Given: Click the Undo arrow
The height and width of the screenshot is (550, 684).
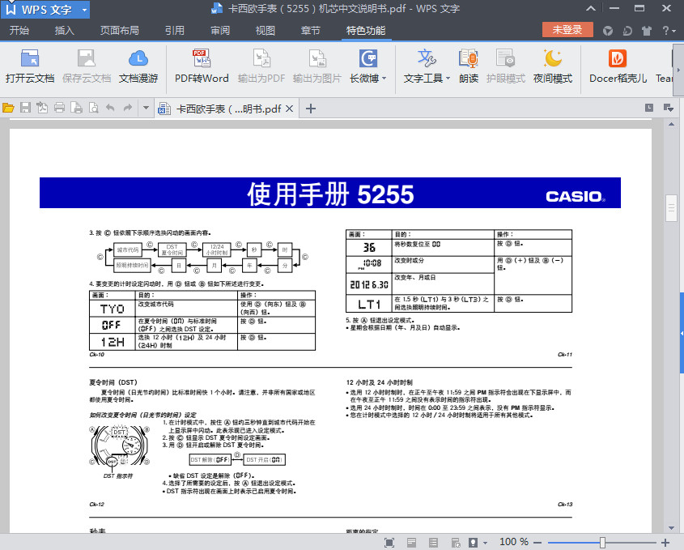Looking at the screenshot, I should 110,108.
